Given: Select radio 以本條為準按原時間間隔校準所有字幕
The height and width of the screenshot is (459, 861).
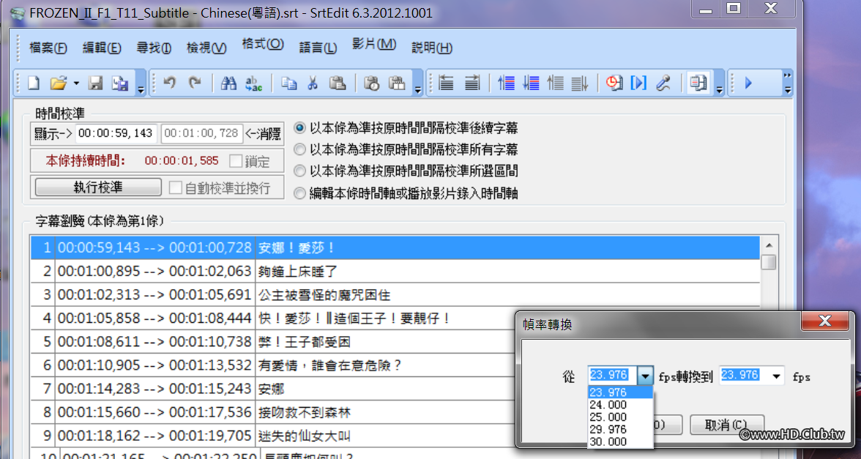Looking at the screenshot, I should tap(299, 150).
